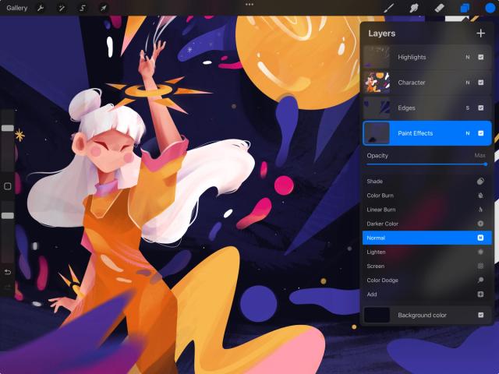Click the Paint Effects layer thumbnail
The height and width of the screenshot is (374, 499).
377,133
